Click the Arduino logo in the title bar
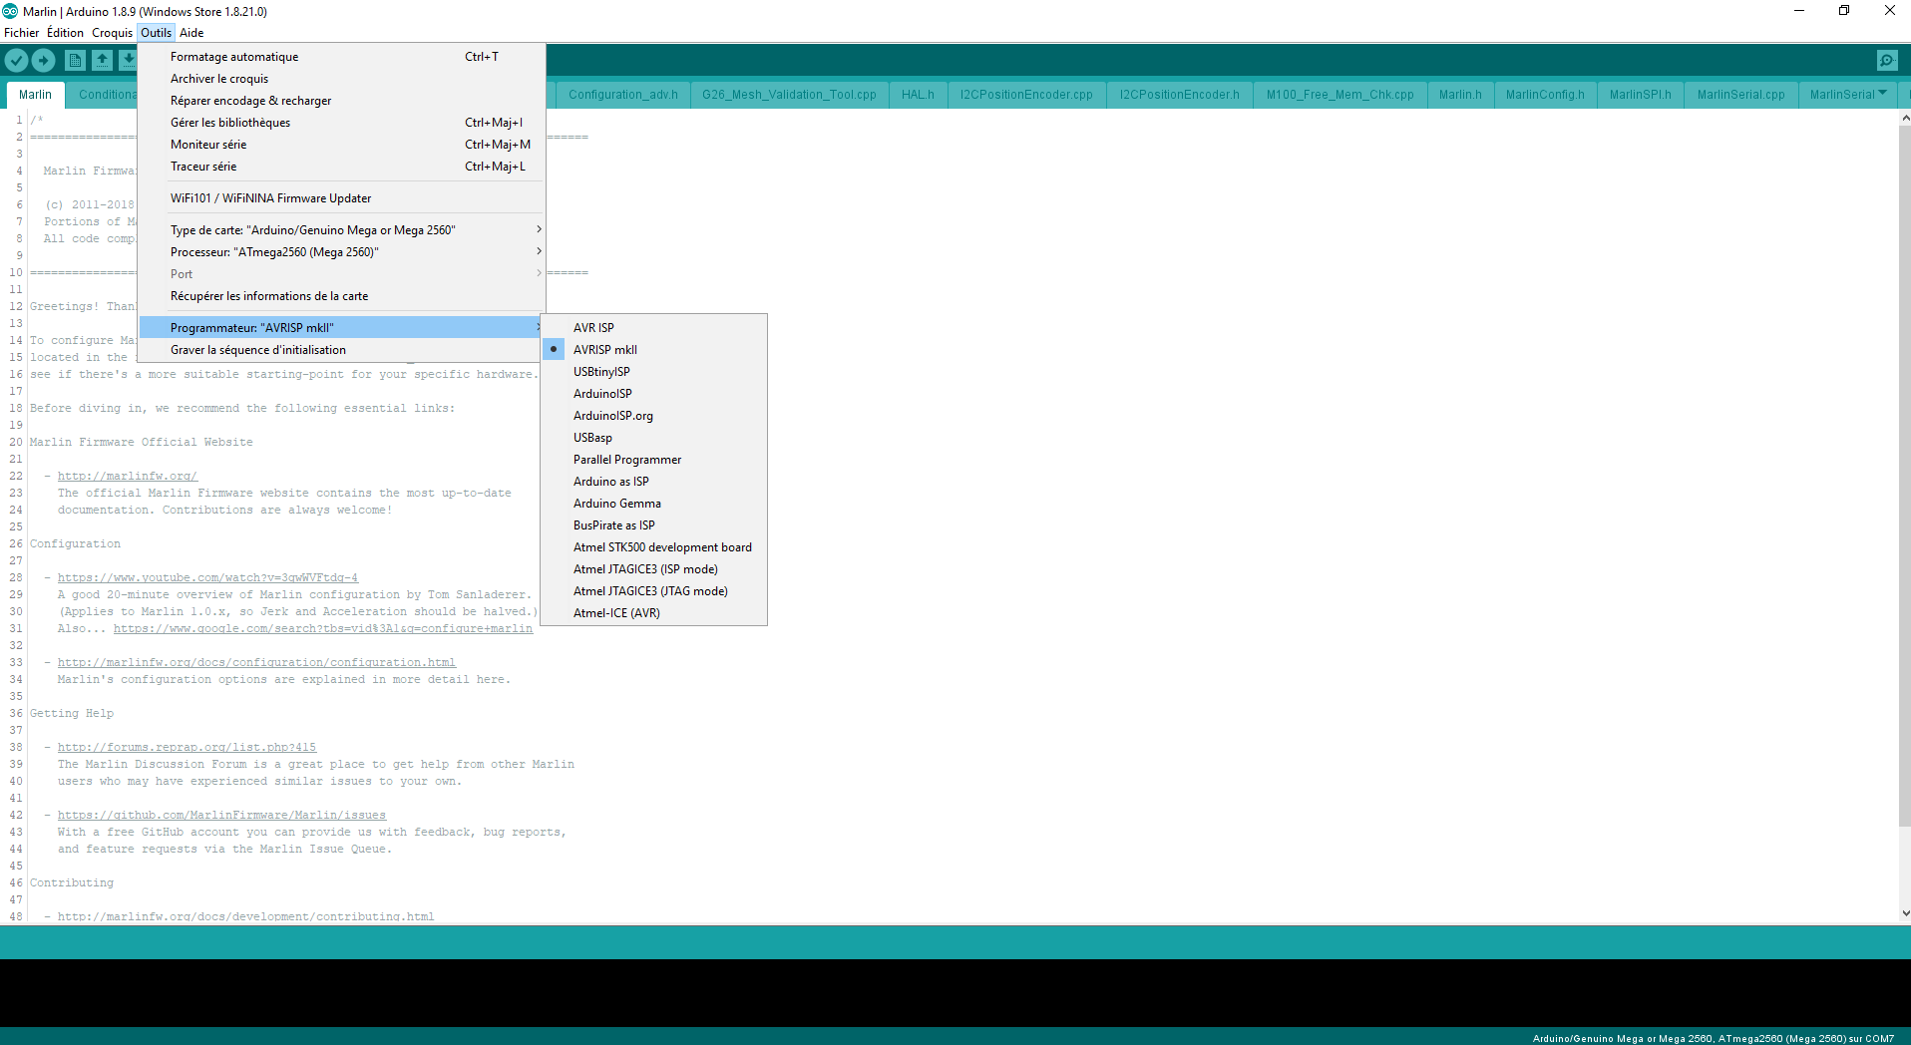The image size is (1911, 1045). point(10,11)
